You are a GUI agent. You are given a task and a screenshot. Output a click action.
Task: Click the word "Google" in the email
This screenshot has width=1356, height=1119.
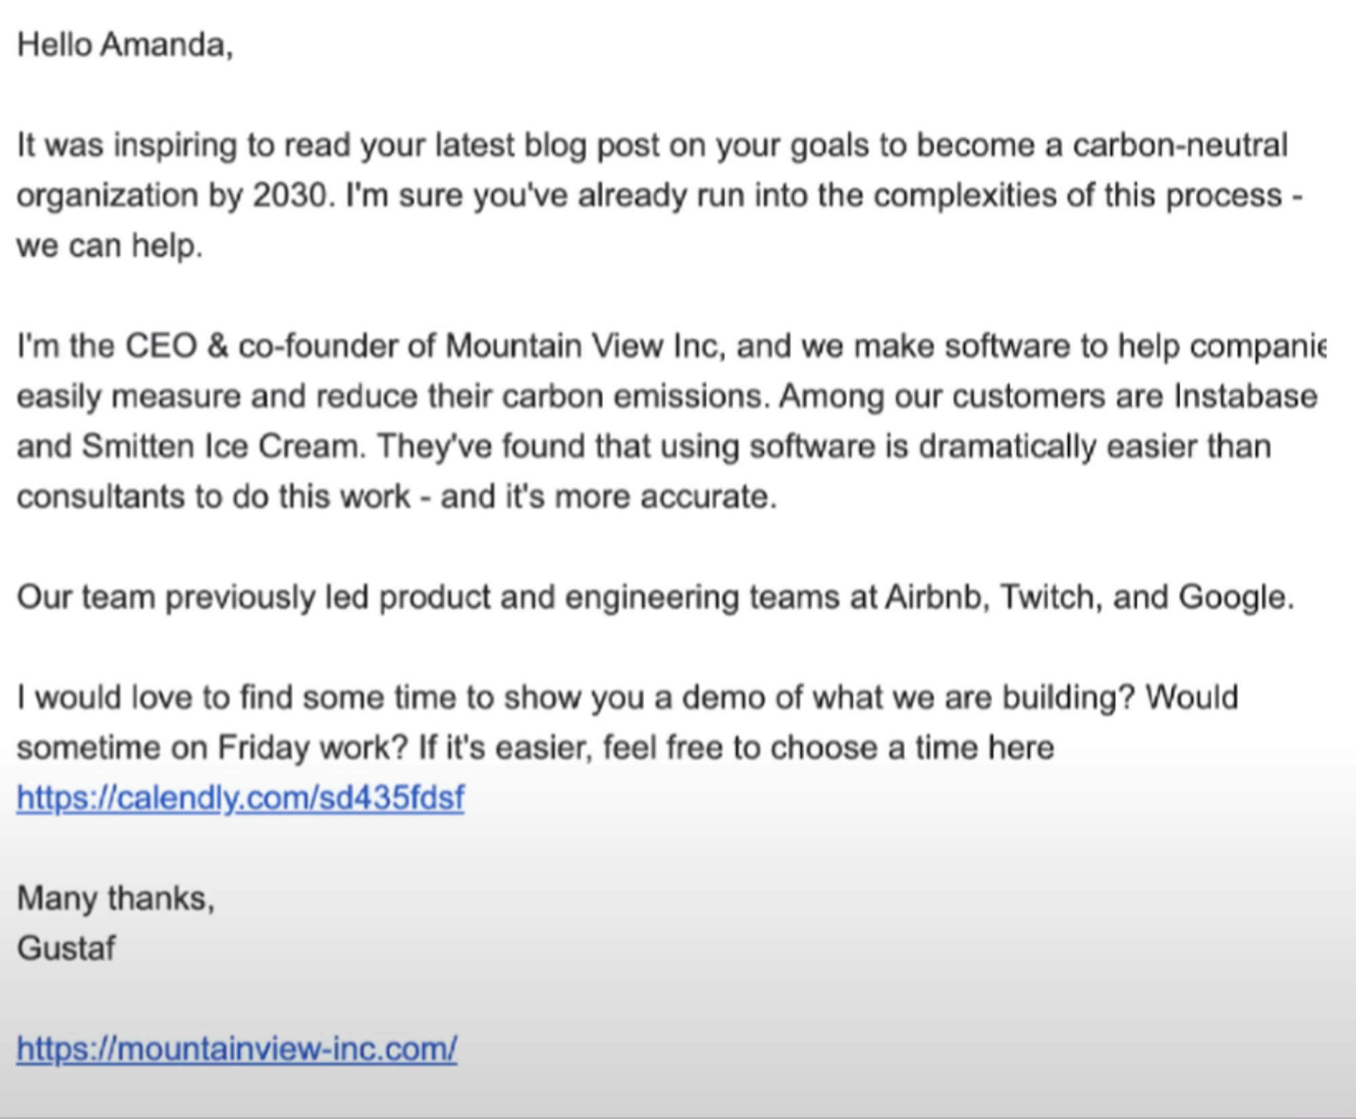[x=1232, y=597]
